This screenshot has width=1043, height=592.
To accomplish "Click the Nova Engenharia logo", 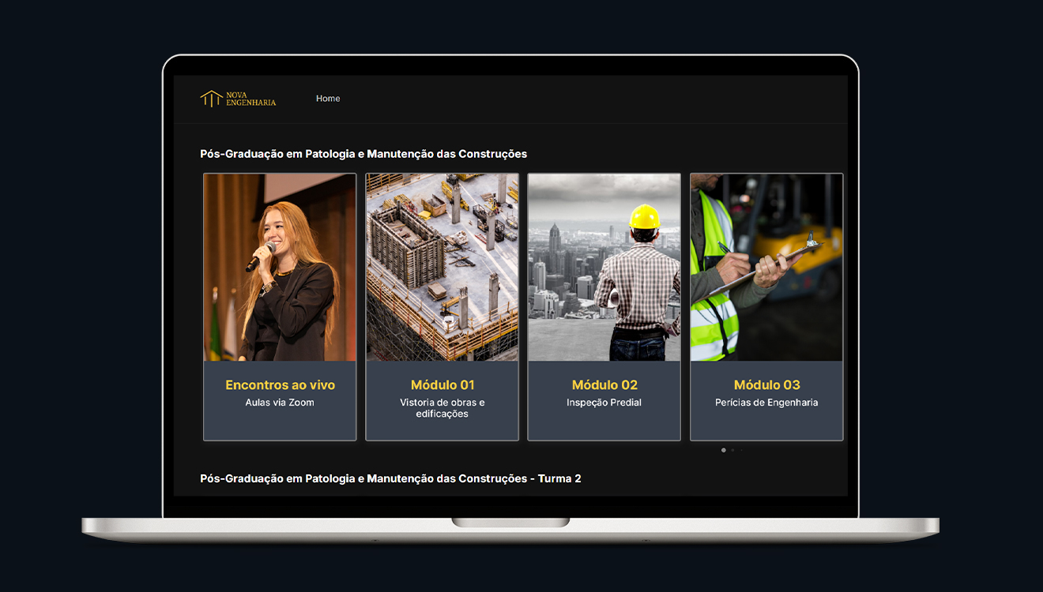I will tap(238, 99).
